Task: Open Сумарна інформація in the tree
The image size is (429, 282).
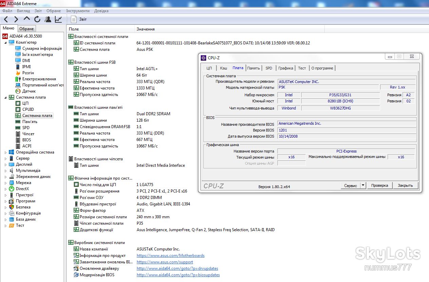Action: pos(42,48)
